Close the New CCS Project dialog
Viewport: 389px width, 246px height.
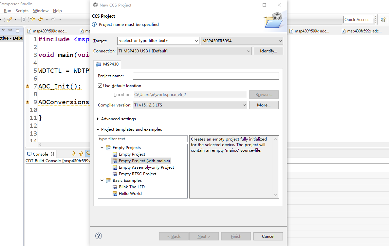point(279,5)
